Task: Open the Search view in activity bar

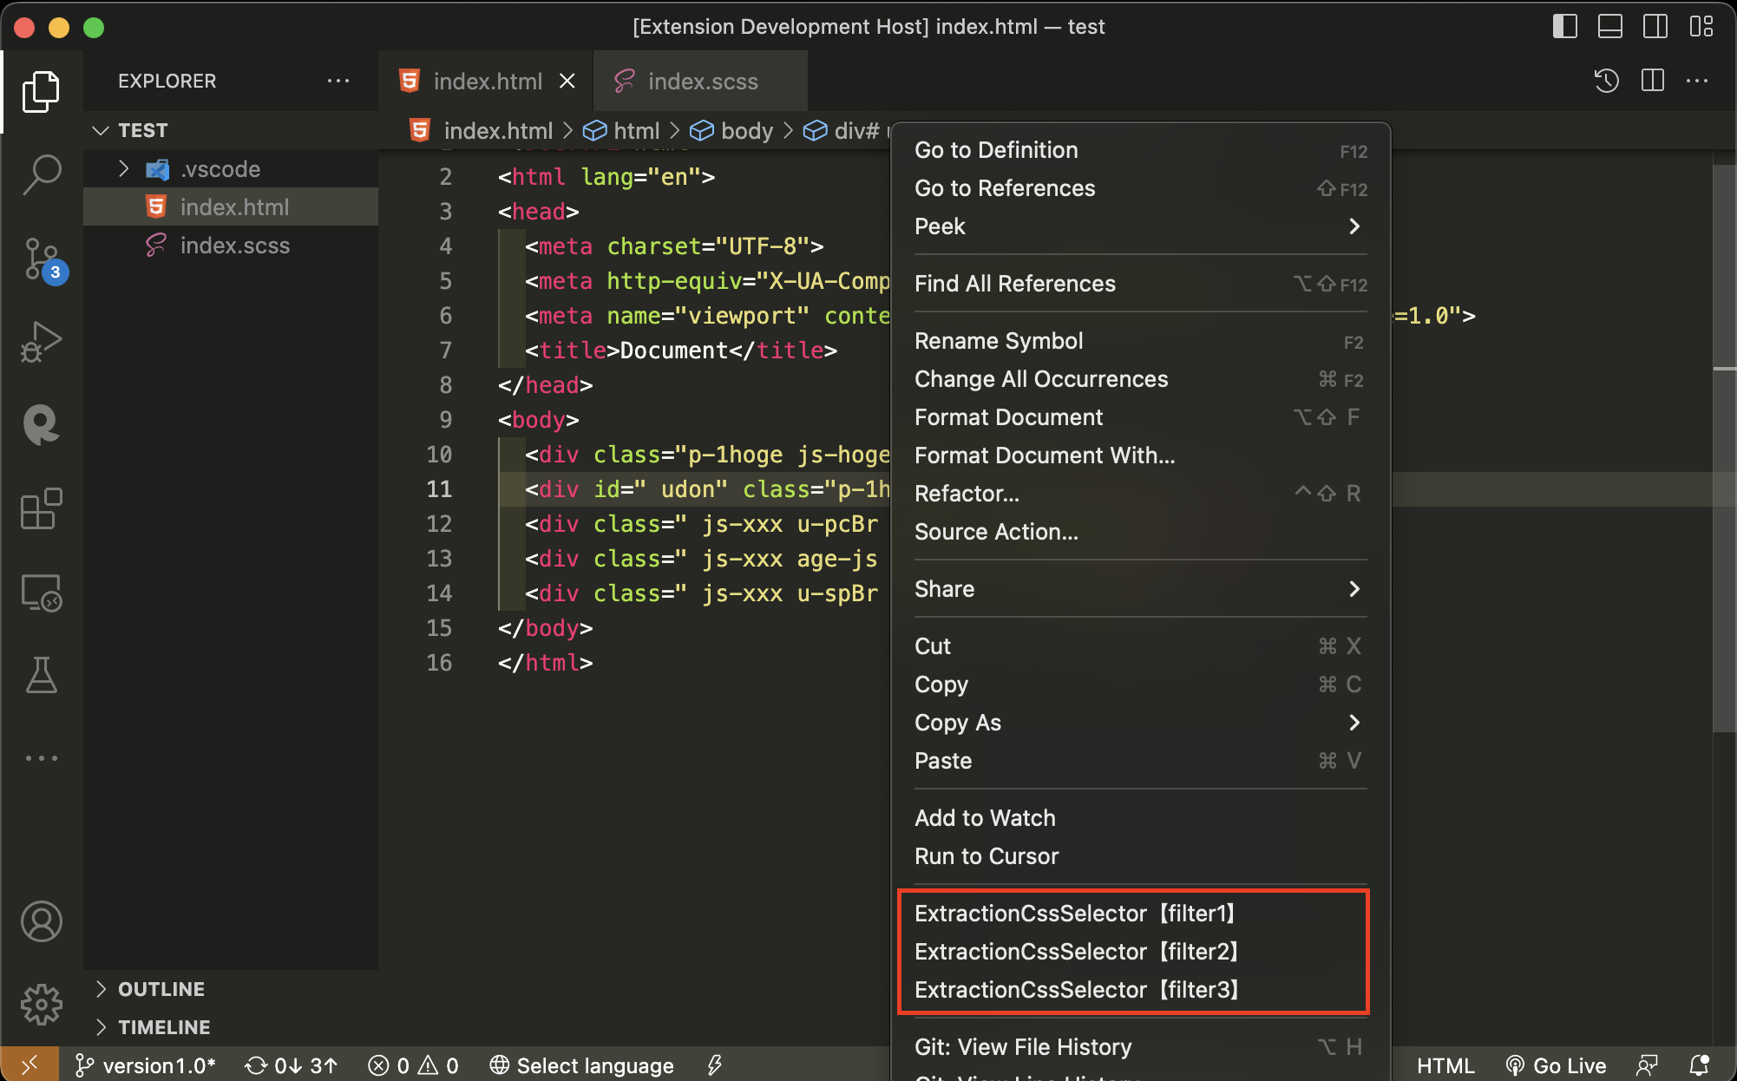Action: pyautogui.click(x=41, y=174)
